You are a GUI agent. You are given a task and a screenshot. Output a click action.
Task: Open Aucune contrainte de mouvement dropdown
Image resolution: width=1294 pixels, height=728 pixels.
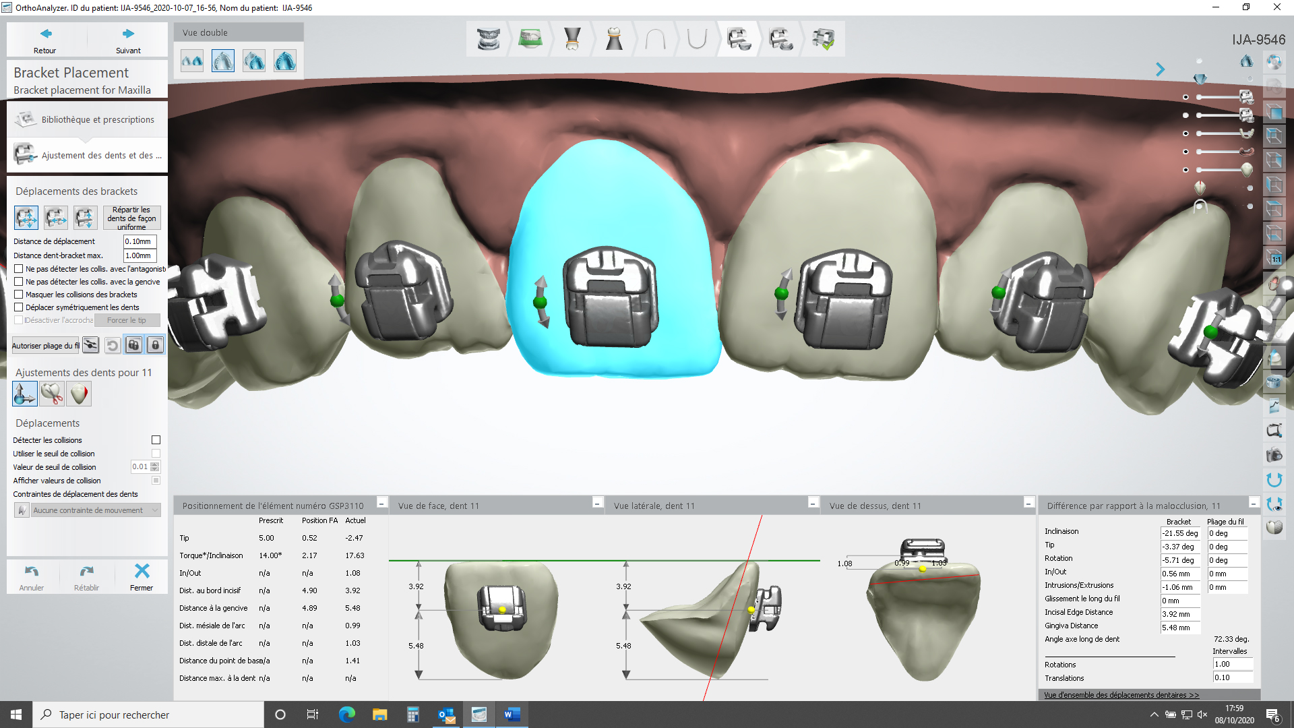click(x=95, y=510)
